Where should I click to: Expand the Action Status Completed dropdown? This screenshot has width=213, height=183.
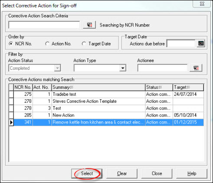[57, 68]
